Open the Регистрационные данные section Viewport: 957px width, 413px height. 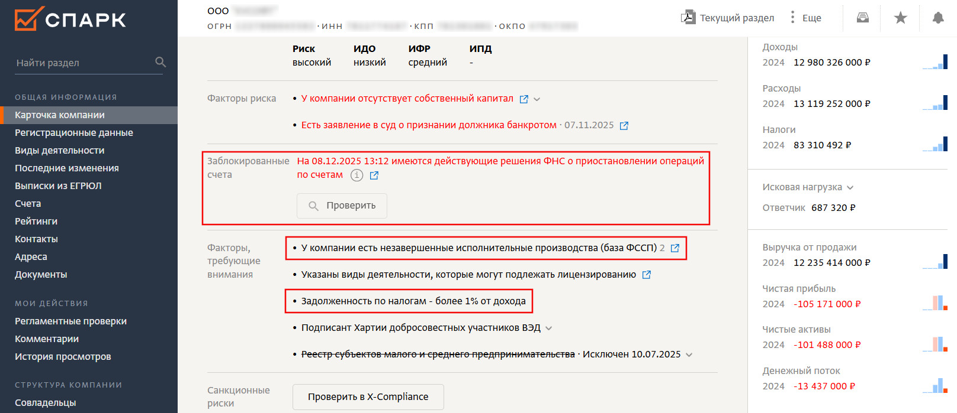(x=74, y=132)
